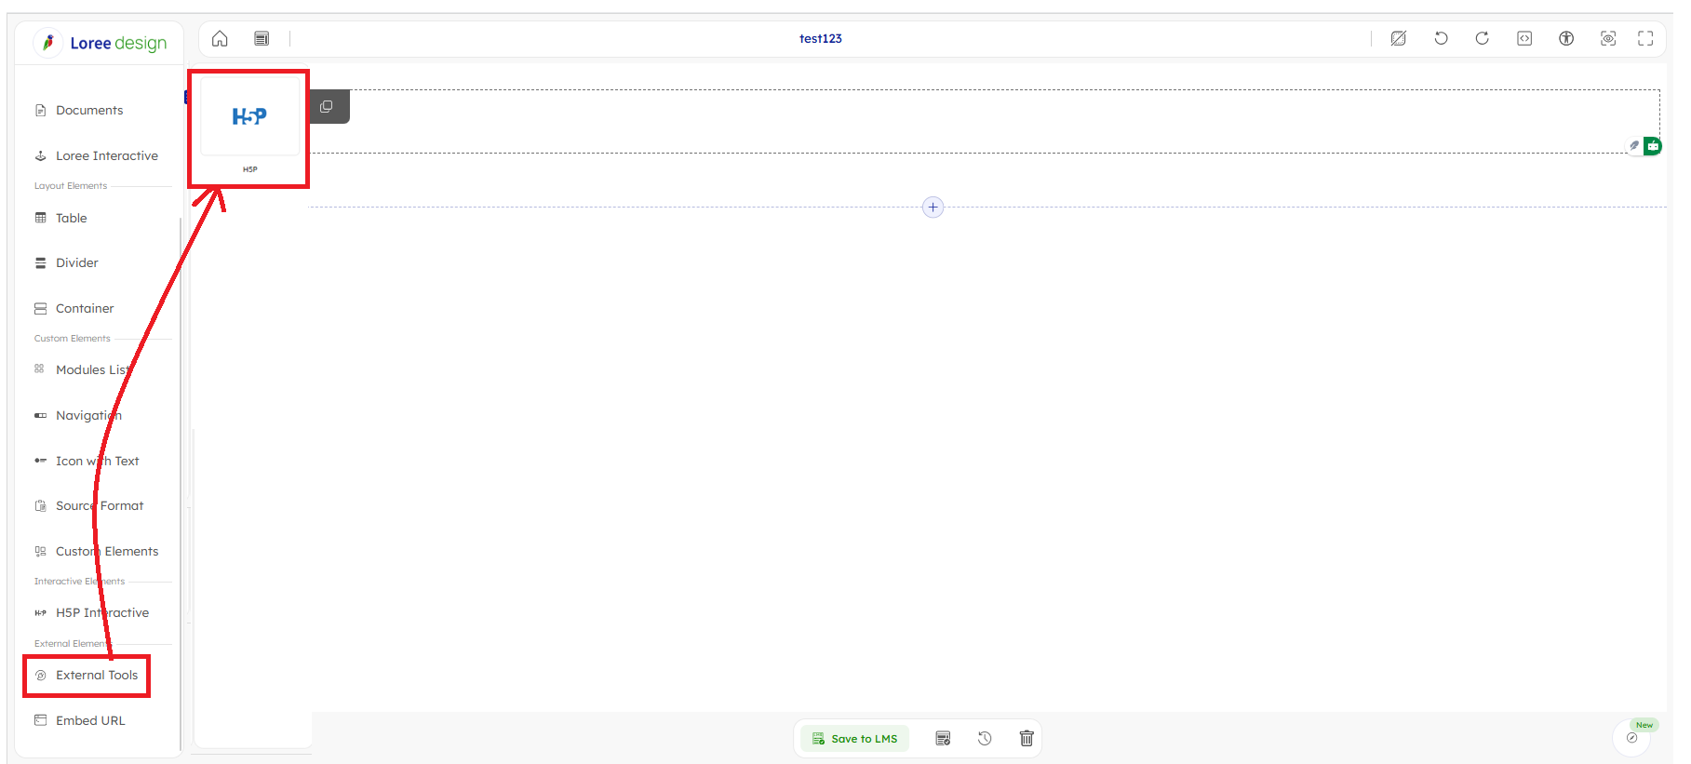Open the Container layout element

pos(84,309)
